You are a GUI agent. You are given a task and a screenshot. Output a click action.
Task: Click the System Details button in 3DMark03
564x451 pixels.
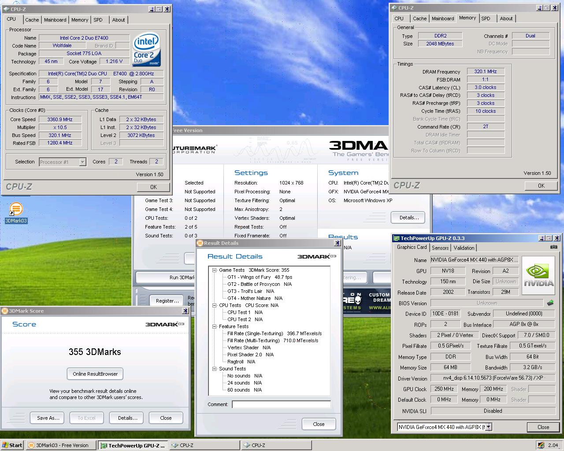tap(409, 218)
